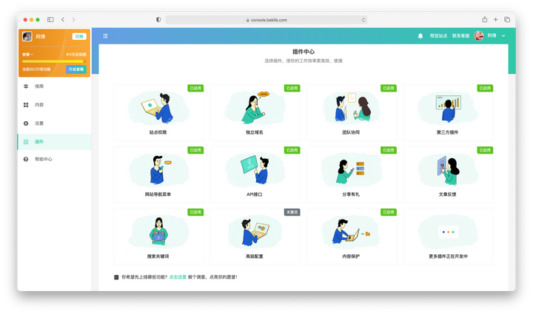Viewport: 533px width, 314px height.
Task: Click the 切换 switch-site button
Action: [79, 36]
